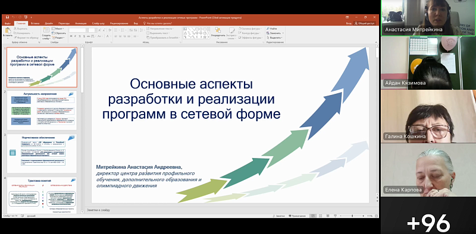
Task: Open Макет (Layout) dropdown
Action: 58,29
